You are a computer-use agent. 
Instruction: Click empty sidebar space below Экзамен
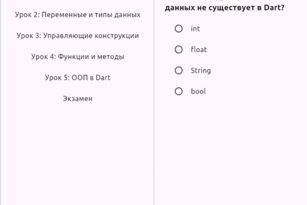pos(78,154)
